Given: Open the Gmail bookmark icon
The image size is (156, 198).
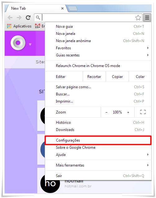Looking at the screenshot, I should [x=38, y=26].
